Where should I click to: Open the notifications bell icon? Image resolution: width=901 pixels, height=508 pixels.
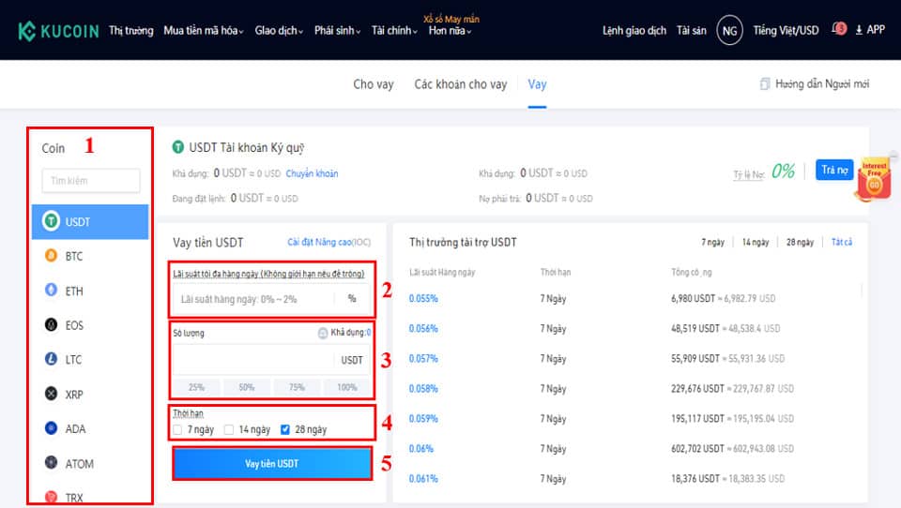coord(838,29)
